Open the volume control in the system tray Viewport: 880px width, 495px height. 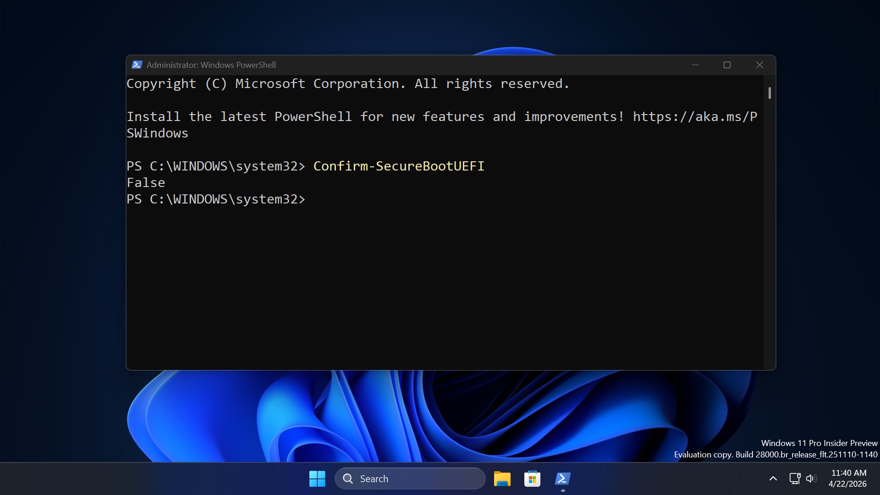pos(811,478)
